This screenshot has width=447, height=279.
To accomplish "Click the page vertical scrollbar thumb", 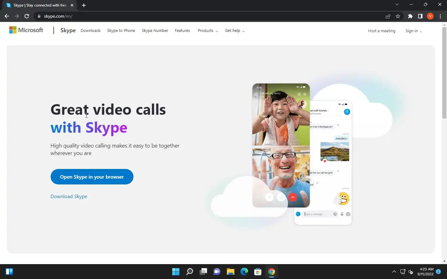I will (x=444, y=73).
